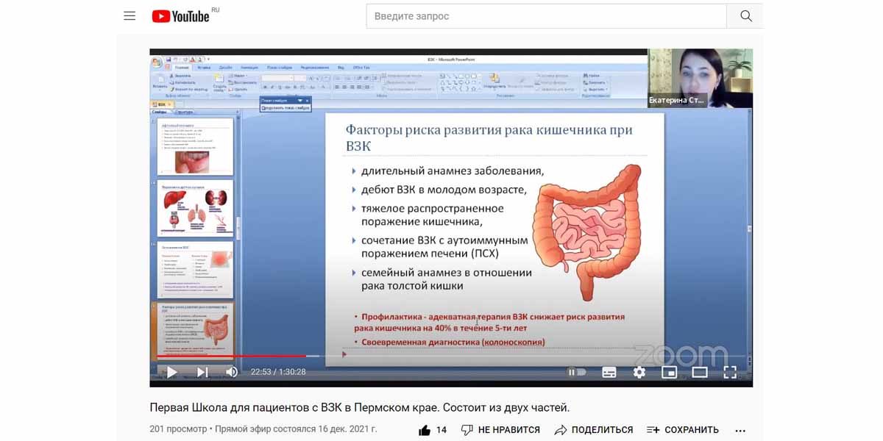Screen dimensions: 883x441
Task: Play the paused video
Action: tap(171, 372)
